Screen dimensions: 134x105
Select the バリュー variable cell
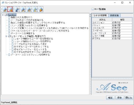coord(102,25)
